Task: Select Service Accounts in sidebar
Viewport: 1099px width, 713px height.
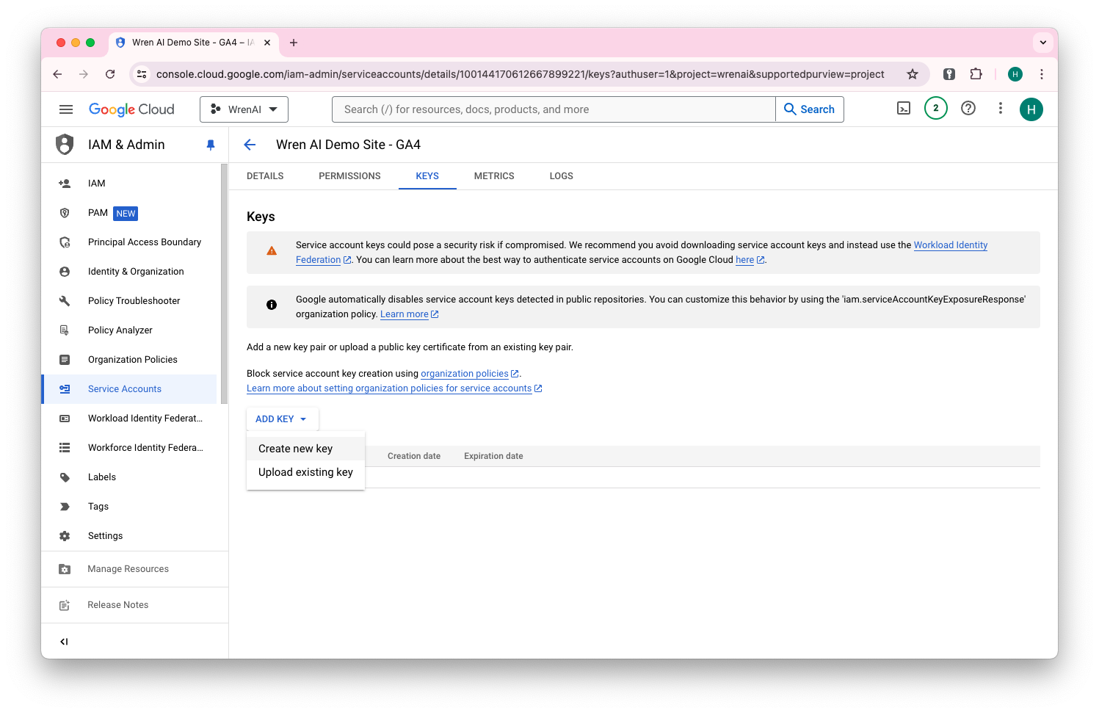Action: click(x=129, y=389)
